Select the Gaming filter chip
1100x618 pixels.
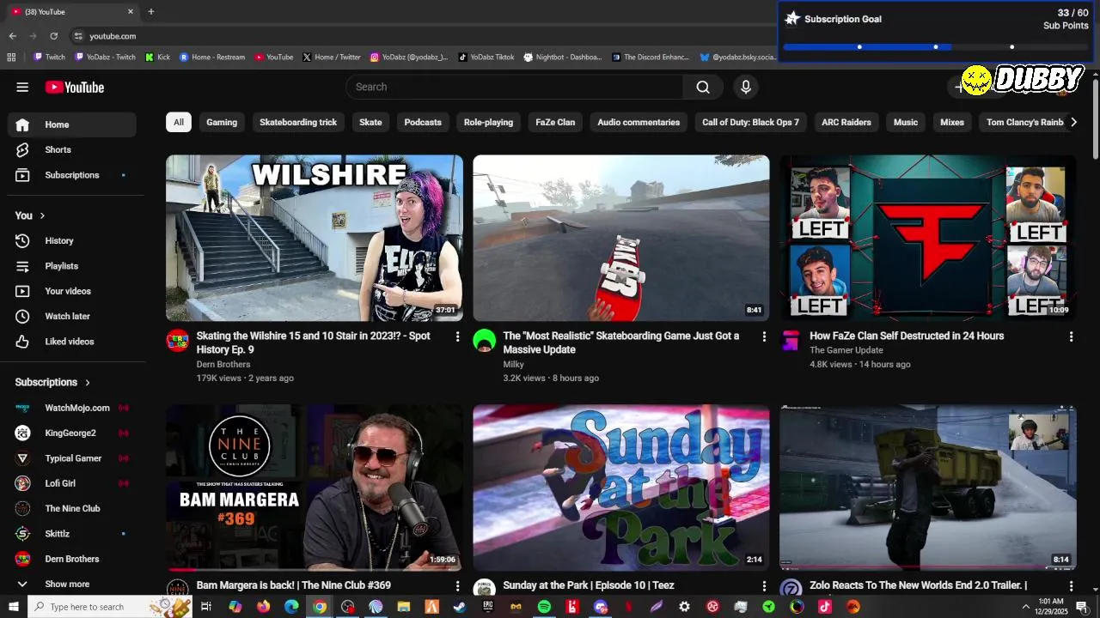pyautogui.click(x=222, y=122)
